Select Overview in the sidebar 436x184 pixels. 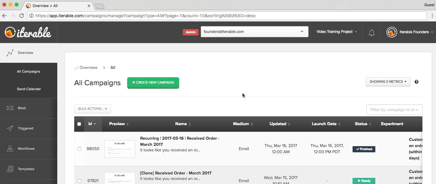tap(29, 53)
